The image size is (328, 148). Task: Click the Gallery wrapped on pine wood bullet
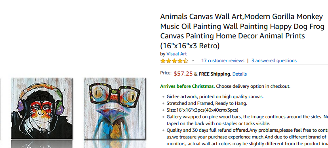click(247, 120)
